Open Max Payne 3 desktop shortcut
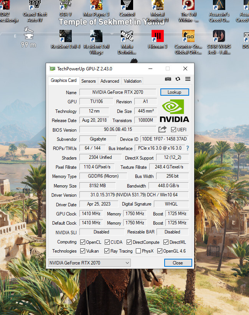The height and width of the screenshot is (315, 249). tap(96, 8)
